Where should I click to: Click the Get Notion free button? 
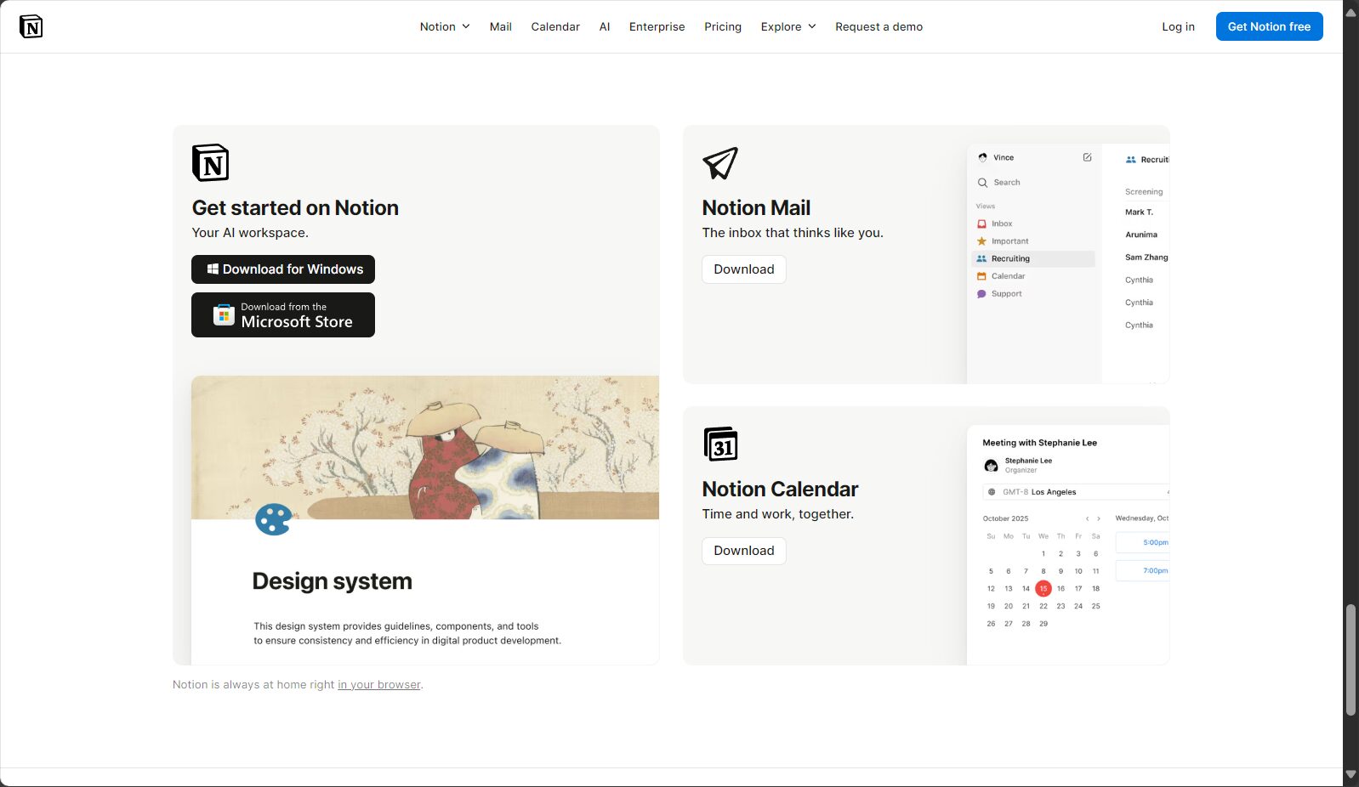click(1269, 26)
